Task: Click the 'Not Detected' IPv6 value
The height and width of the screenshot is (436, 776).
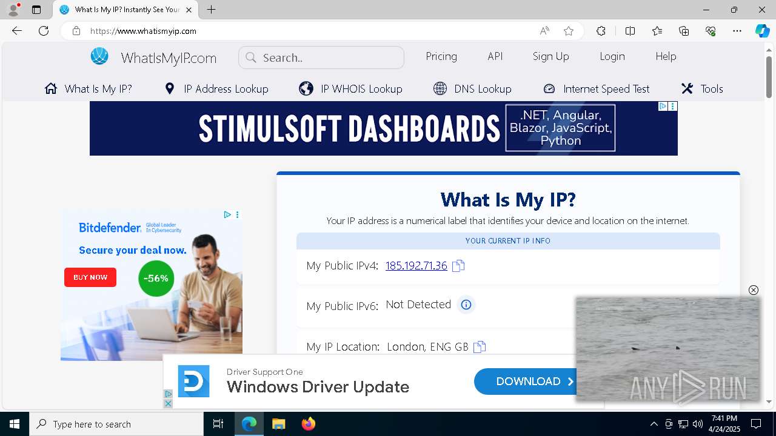Action: [x=418, y=305]
